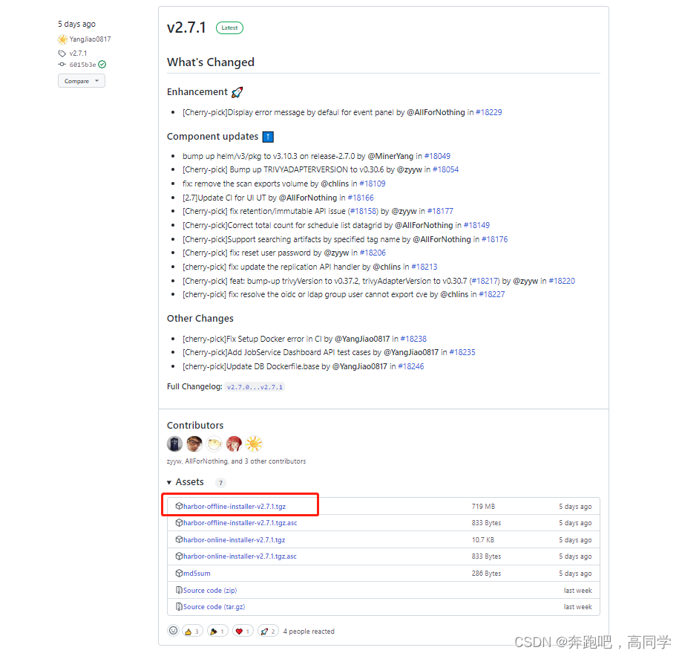Viewport: 682px width, 656px height.
Task: Download harbor-offline-installer-v2.7.1.tgz
Action: [x=235, y=506]
